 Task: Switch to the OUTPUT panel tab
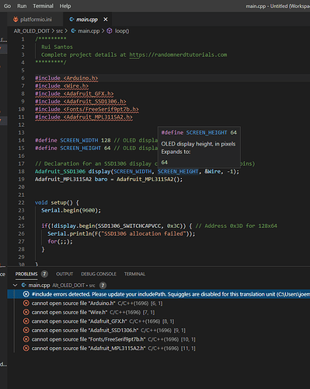64,274
